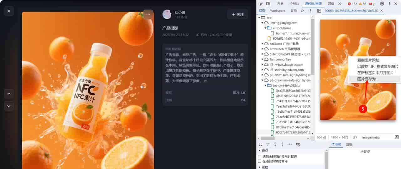The image size is (401, 169).
Task: Switch to the 元素 tab
Action: coord(280,4)
